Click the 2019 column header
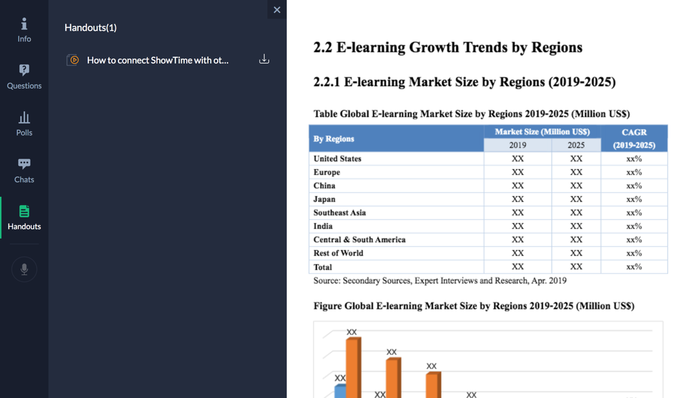The width and height of the screenshot is (692, 398). click(517, 145)
